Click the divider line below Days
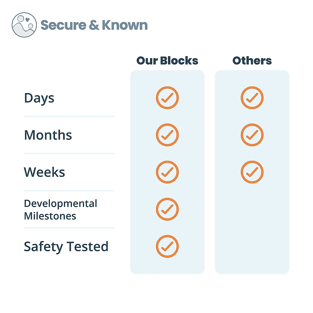 69,116
